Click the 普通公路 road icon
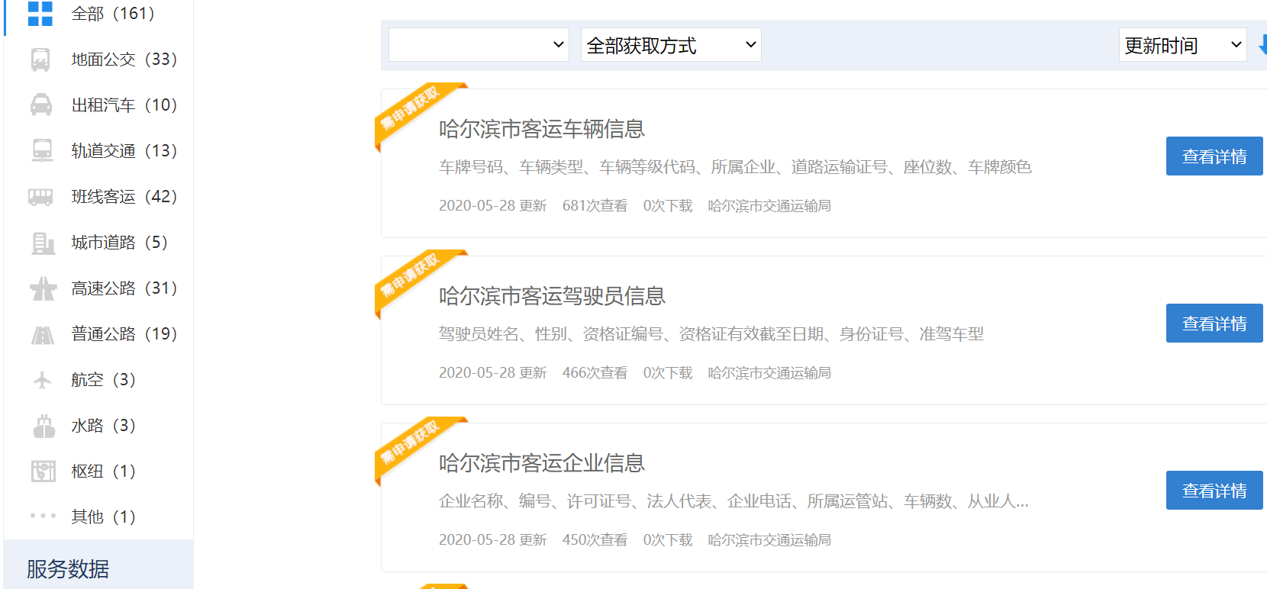 pos(43,334)
